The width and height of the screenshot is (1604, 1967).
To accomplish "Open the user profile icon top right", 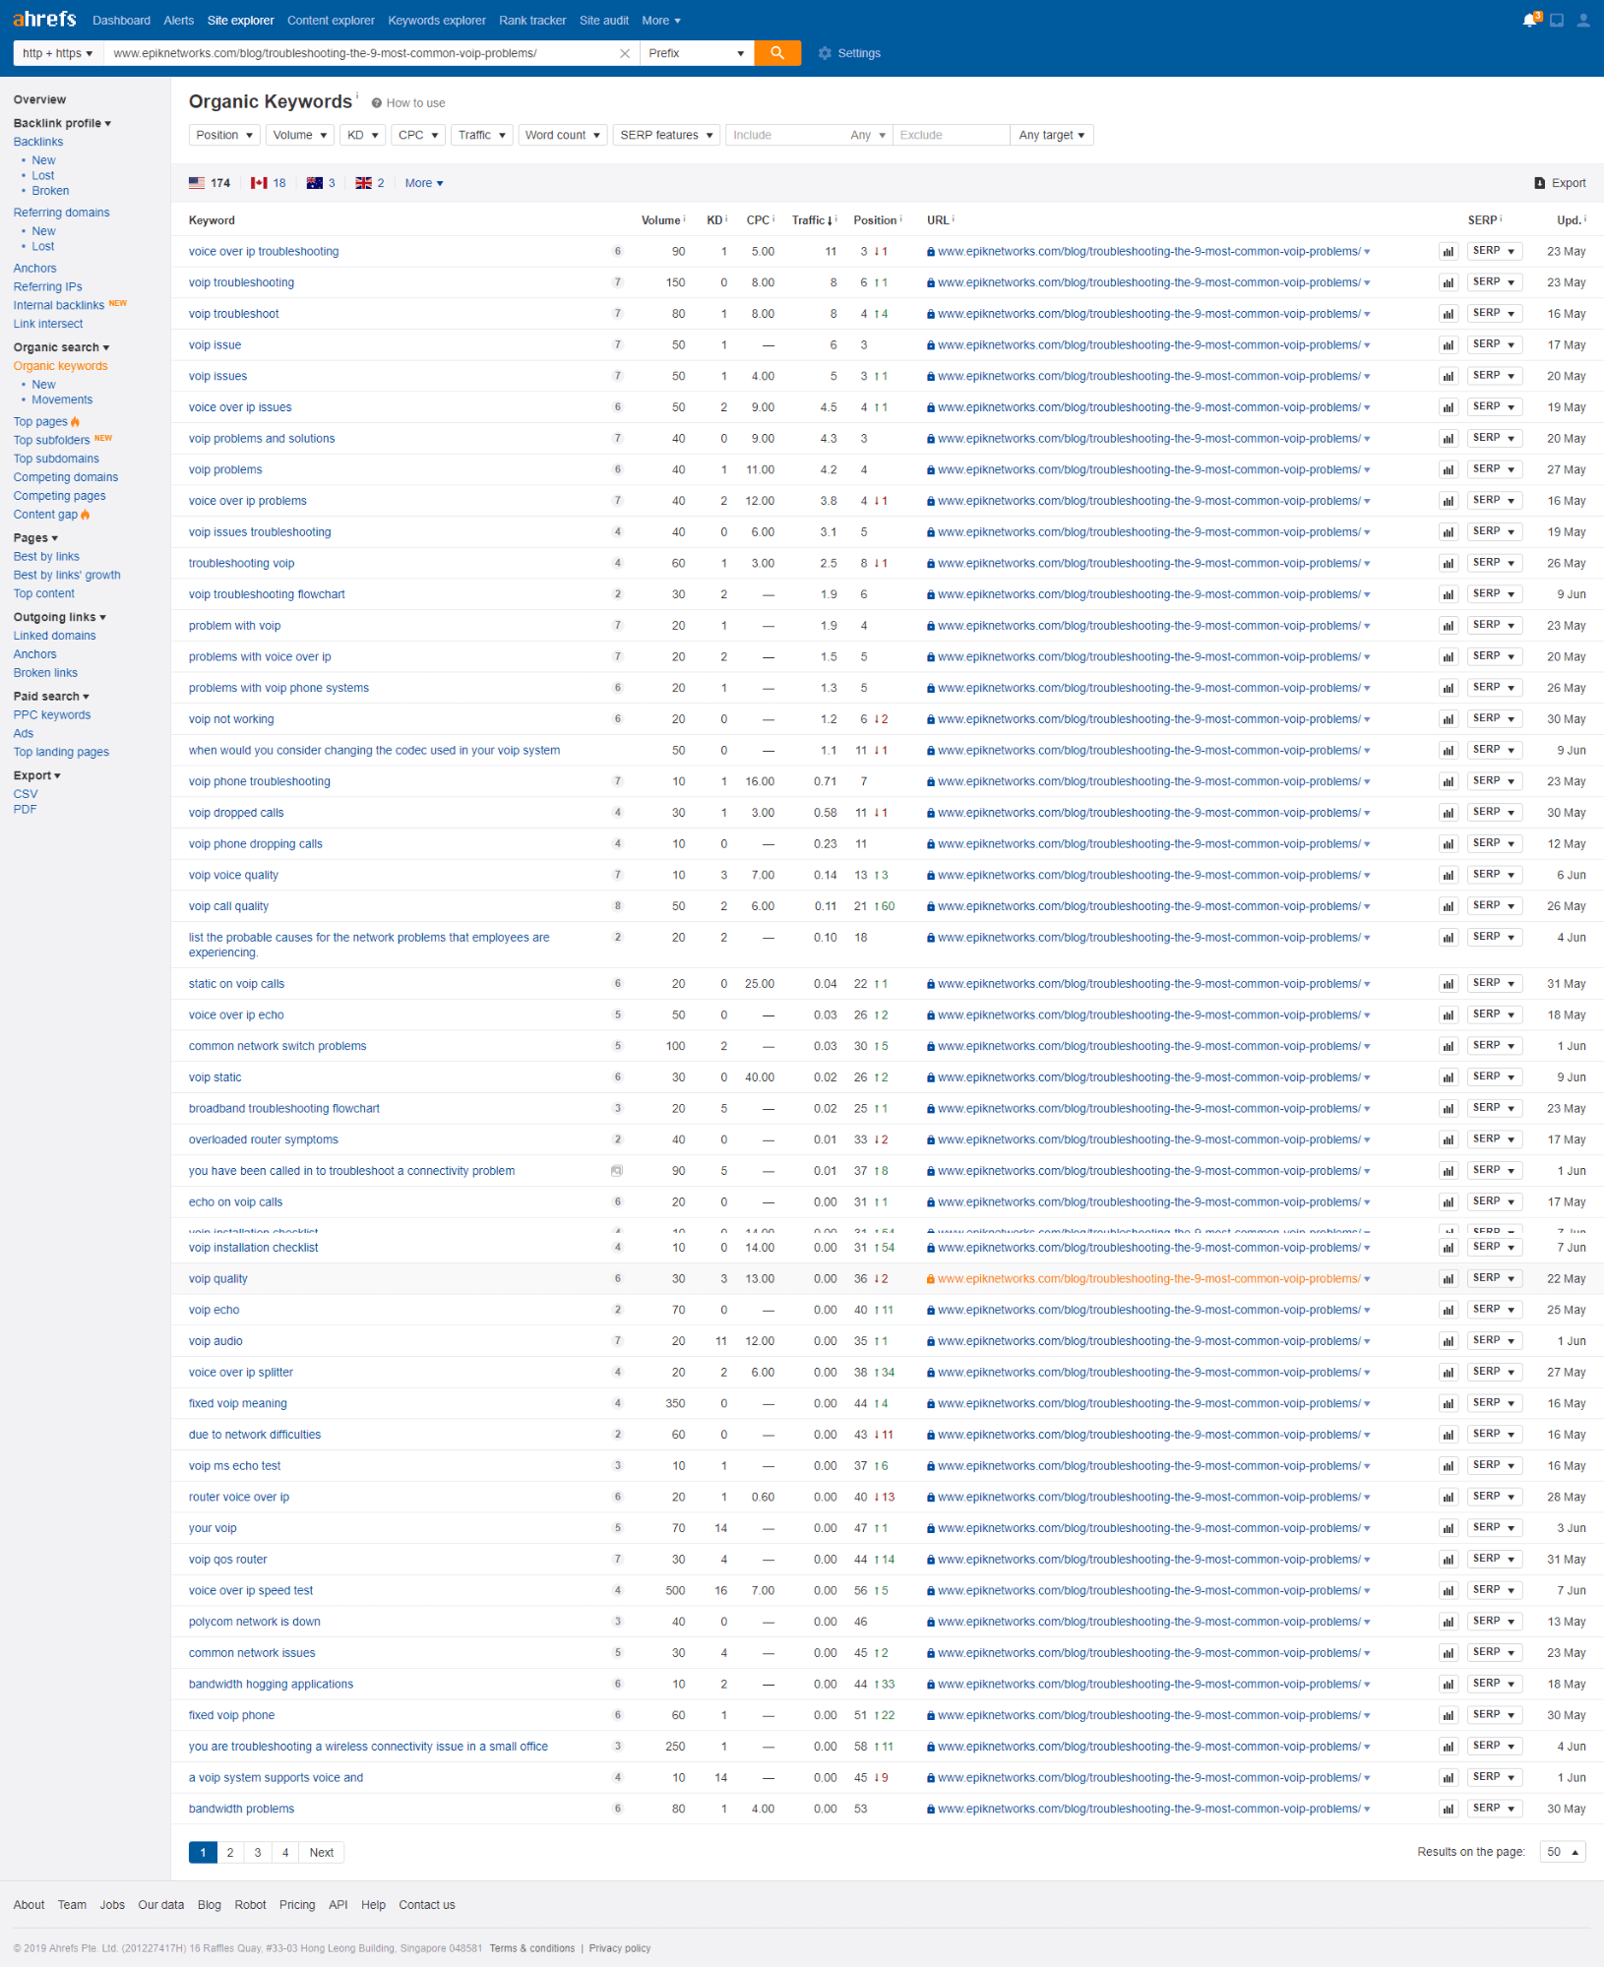I will pyautogui.click(x=1581, y=19).
